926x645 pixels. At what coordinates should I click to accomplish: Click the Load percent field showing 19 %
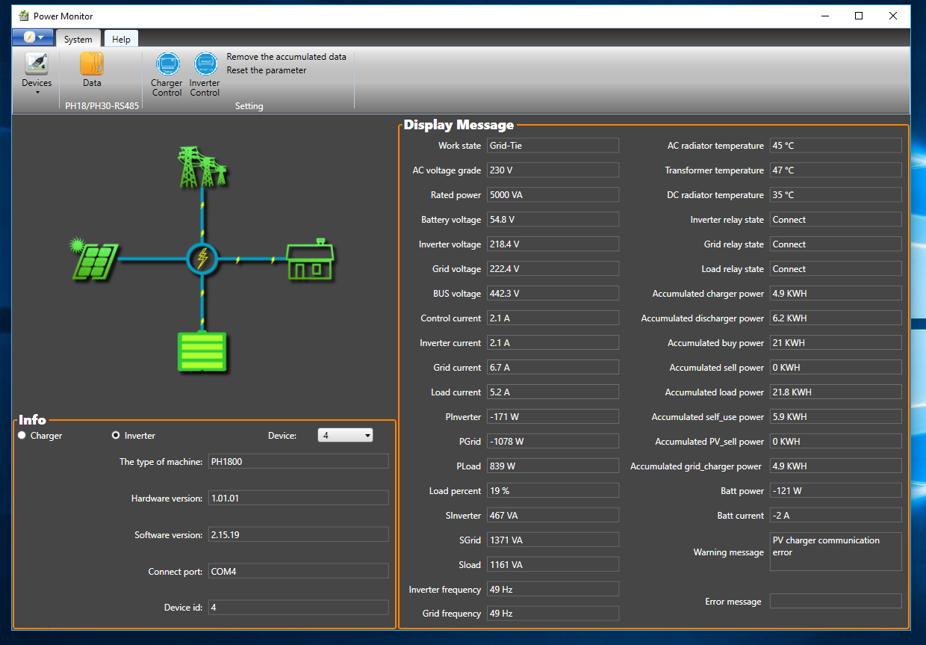[553, 490]
